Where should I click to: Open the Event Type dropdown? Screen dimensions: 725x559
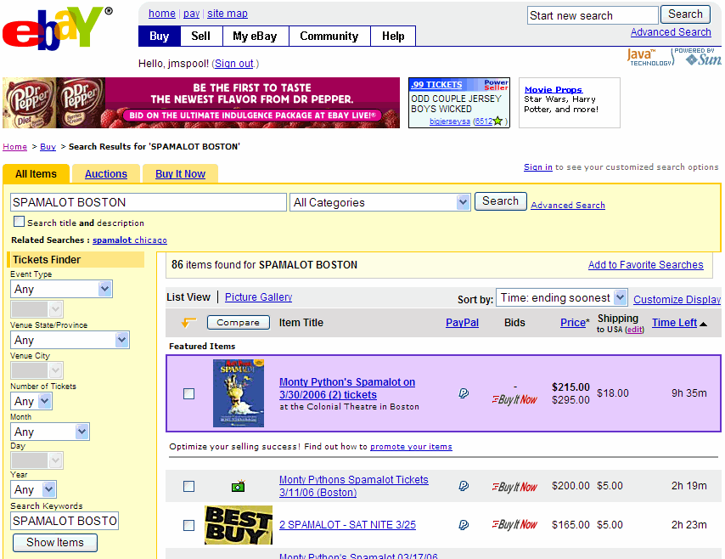pyautogui.click(x=61, y=289)
